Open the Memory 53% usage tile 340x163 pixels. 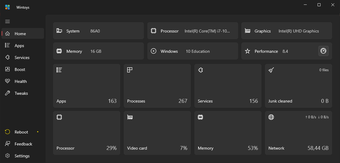click(x=228, y=133)
